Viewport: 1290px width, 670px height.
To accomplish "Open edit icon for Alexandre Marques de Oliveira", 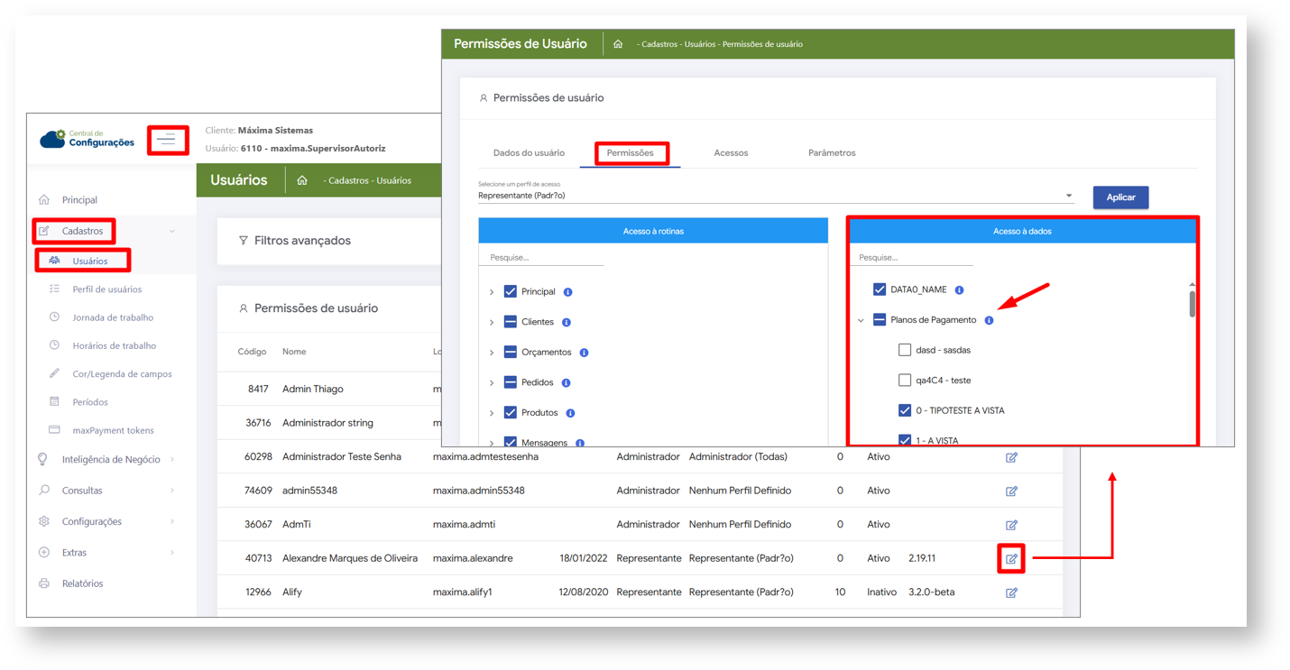I will (x=1011, y=559).
